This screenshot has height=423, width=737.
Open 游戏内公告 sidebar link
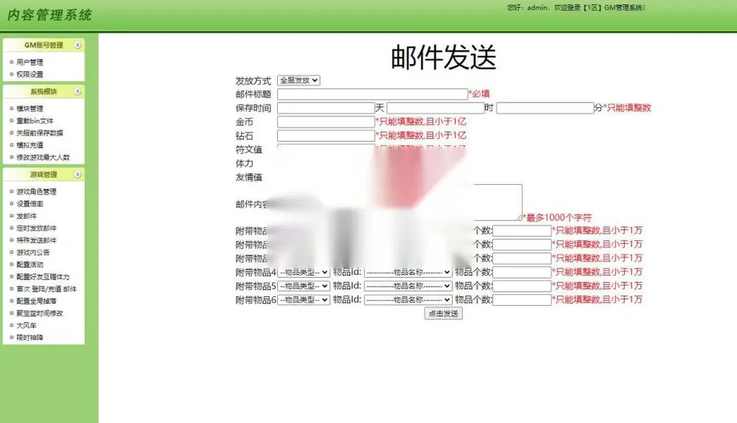(x=33, y=252)
